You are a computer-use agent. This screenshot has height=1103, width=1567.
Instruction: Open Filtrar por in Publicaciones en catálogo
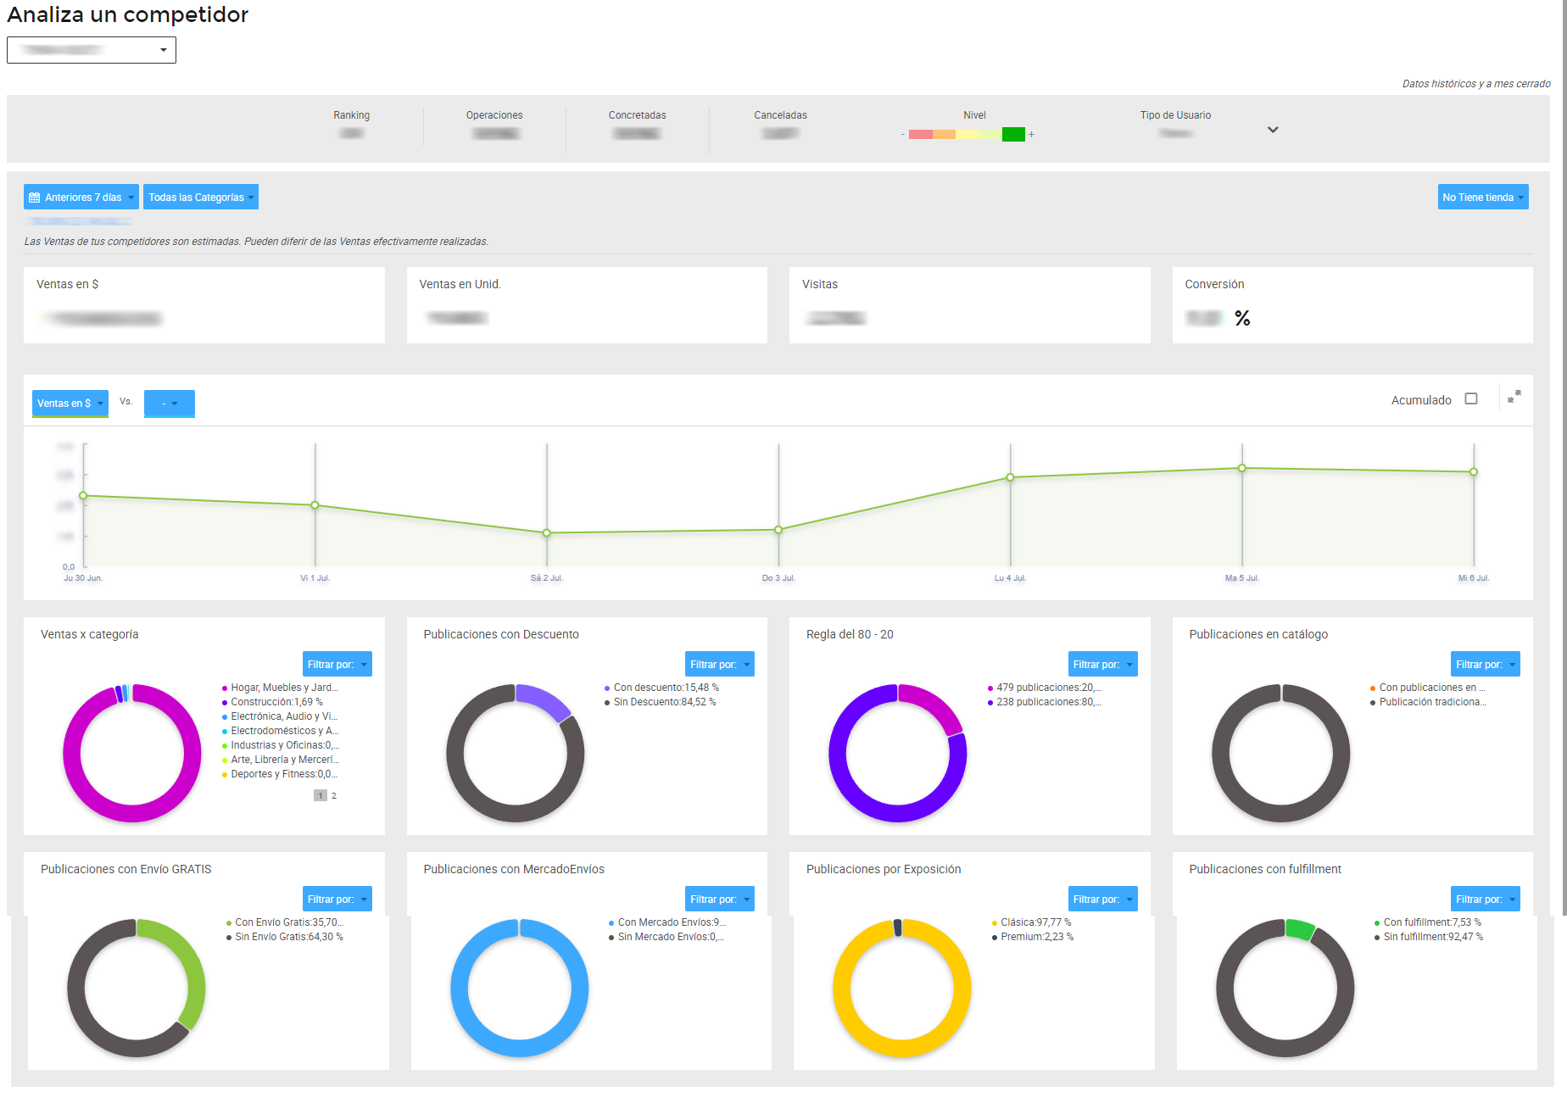tap(1486, 664)
